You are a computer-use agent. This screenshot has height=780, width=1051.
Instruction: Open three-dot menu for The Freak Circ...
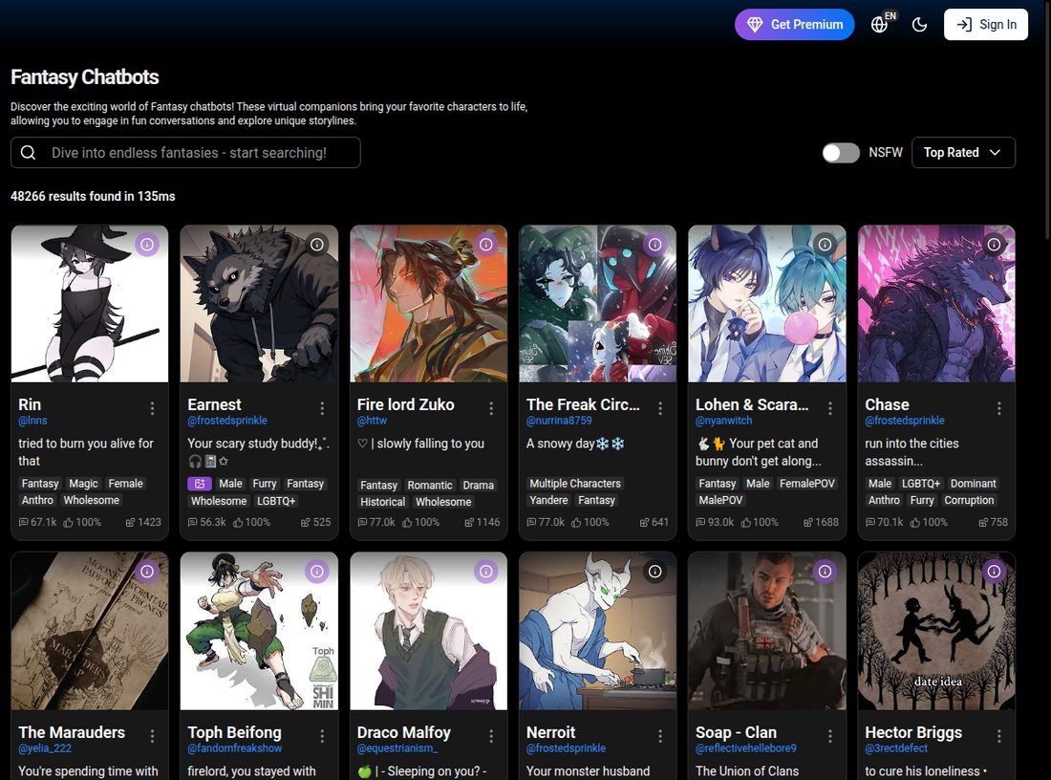point(660,408)
